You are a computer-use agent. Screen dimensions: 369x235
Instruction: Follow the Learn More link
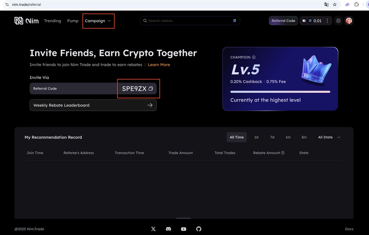click(159, 65)
